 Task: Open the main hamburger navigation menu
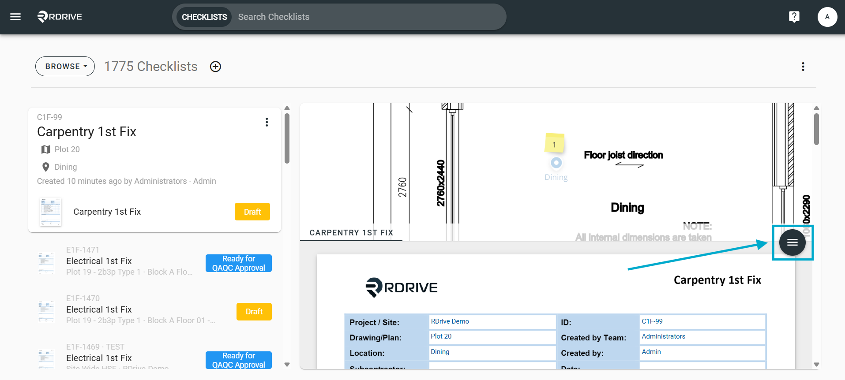click(x=15, y=17)
